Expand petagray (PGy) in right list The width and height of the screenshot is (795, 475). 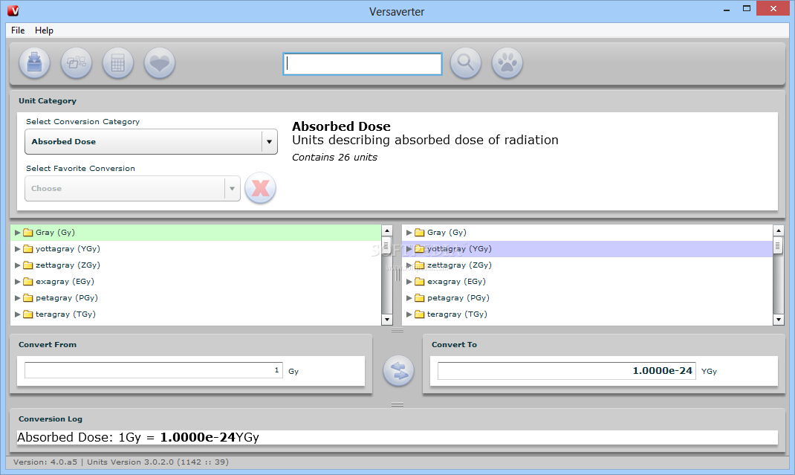[409, 298]
